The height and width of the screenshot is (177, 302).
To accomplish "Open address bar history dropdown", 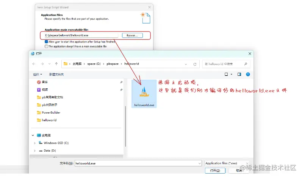I will click(186, 64).
